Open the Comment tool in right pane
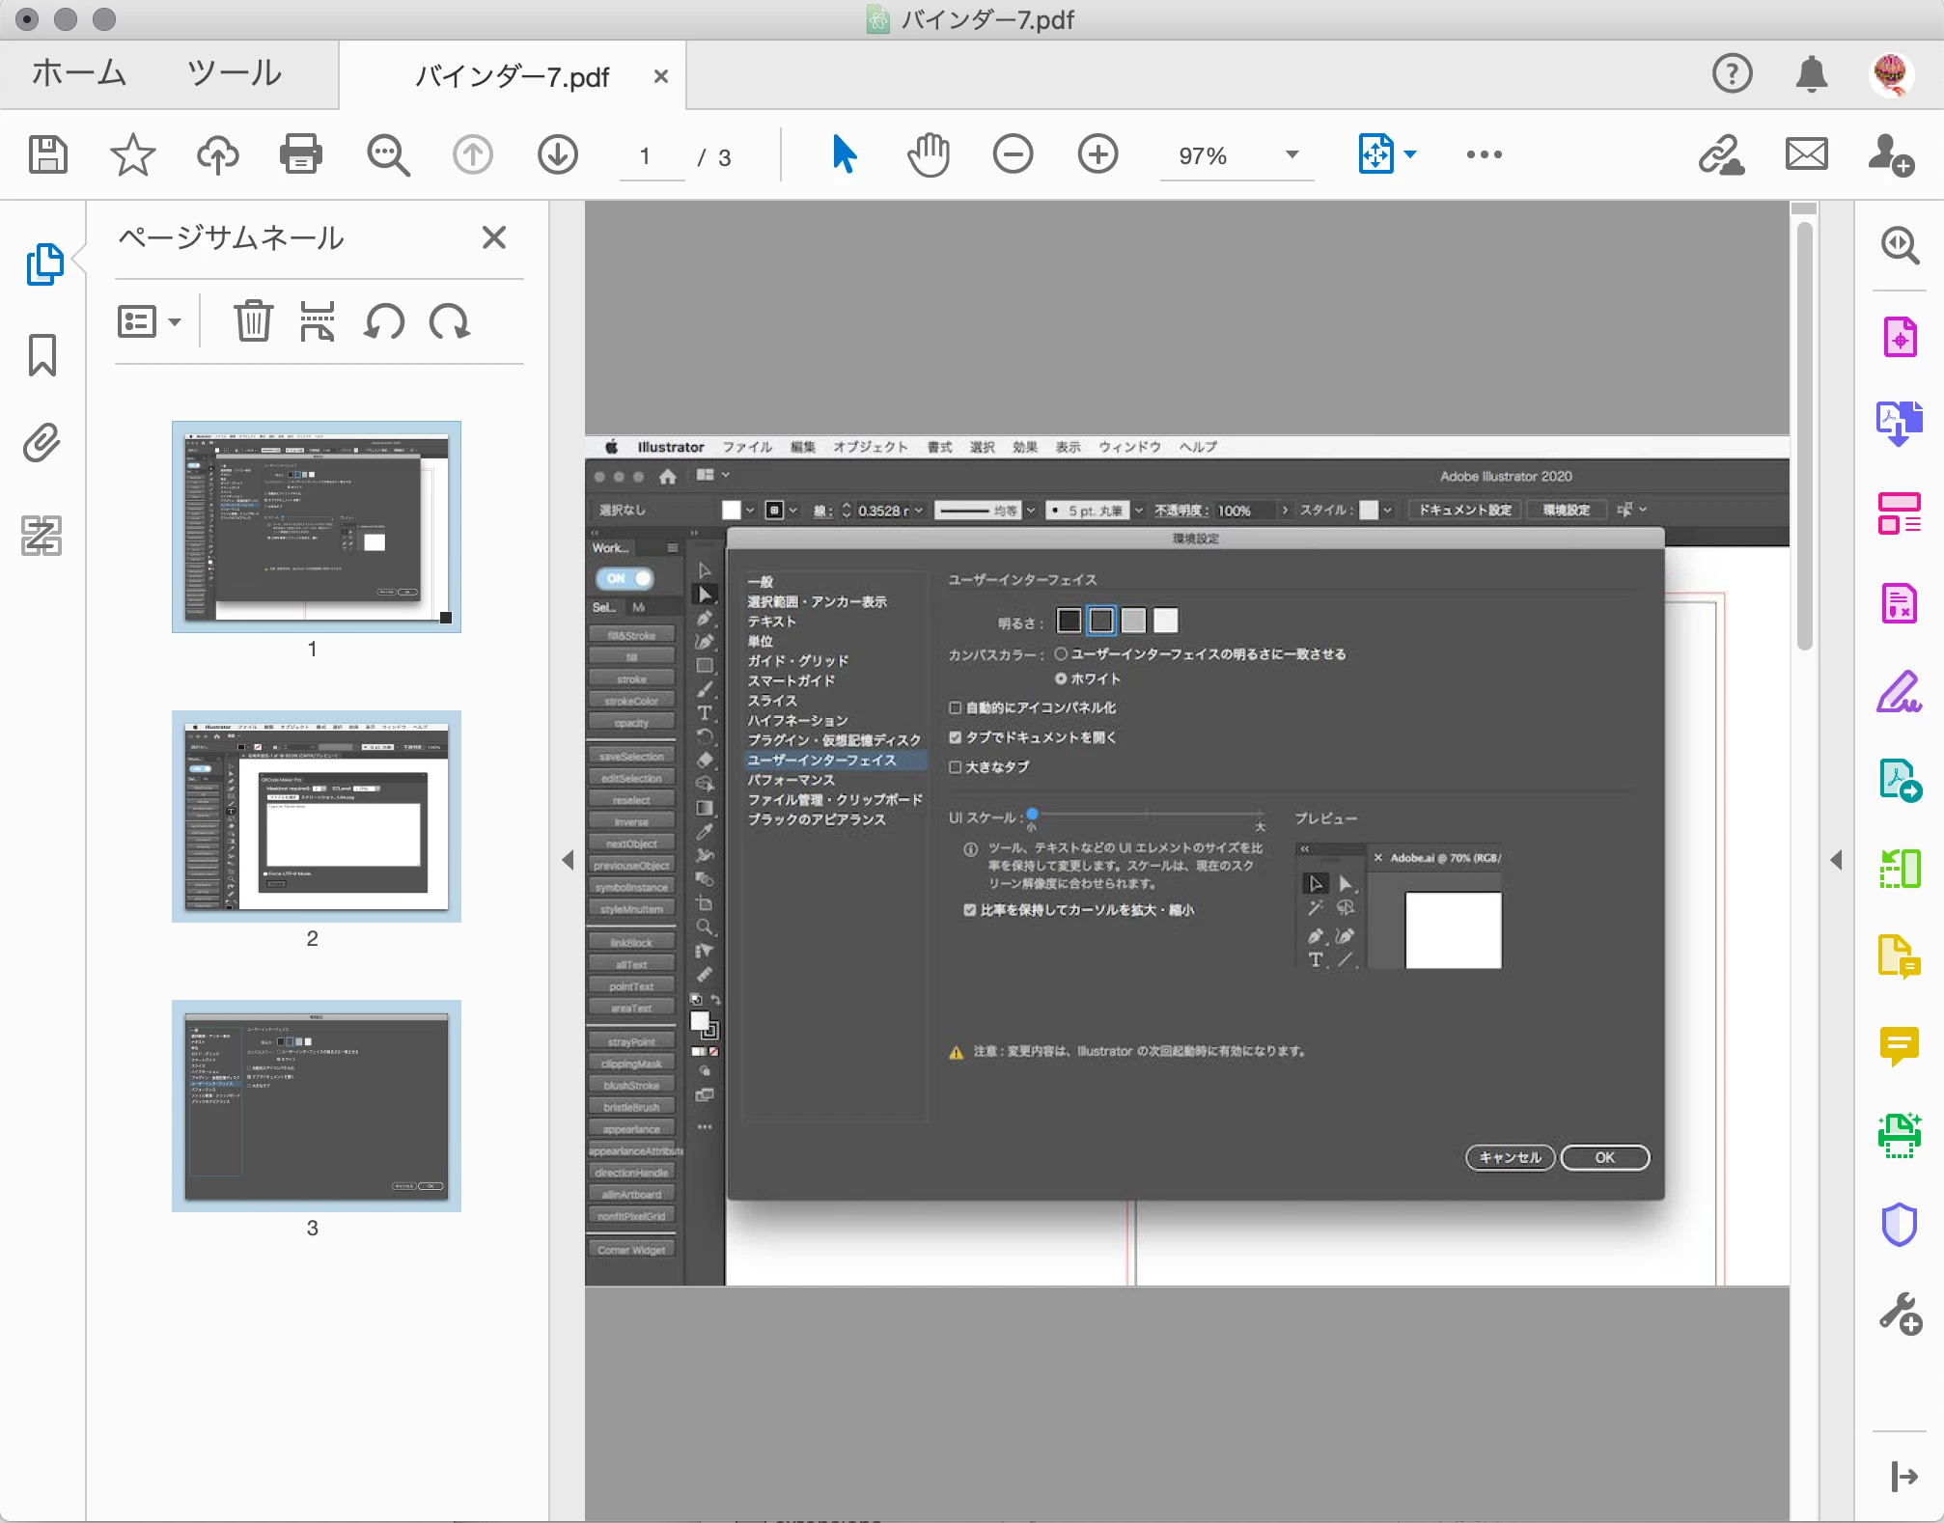 pyautogui.click(x=1899, y=1045)
